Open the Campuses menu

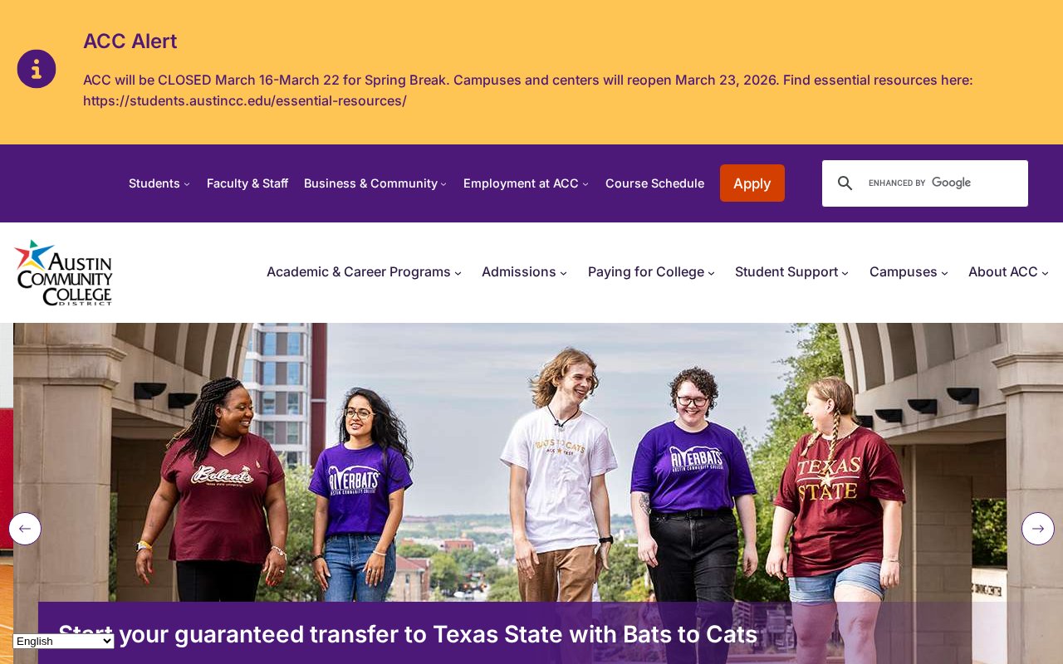pos(909,272)
